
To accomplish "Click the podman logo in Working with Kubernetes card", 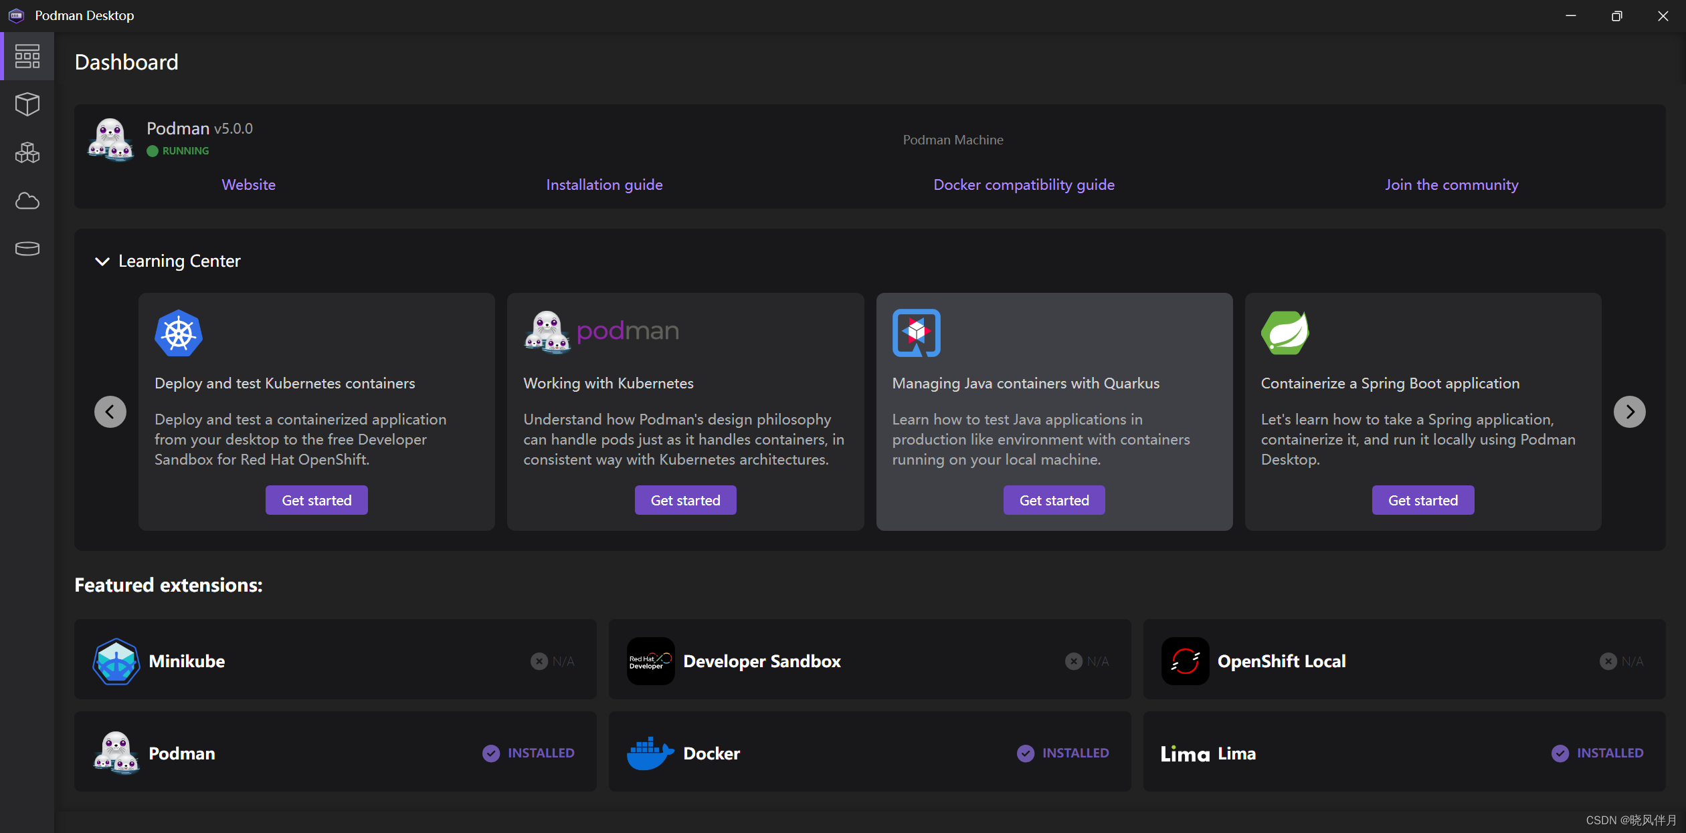I will click(601, 332).
